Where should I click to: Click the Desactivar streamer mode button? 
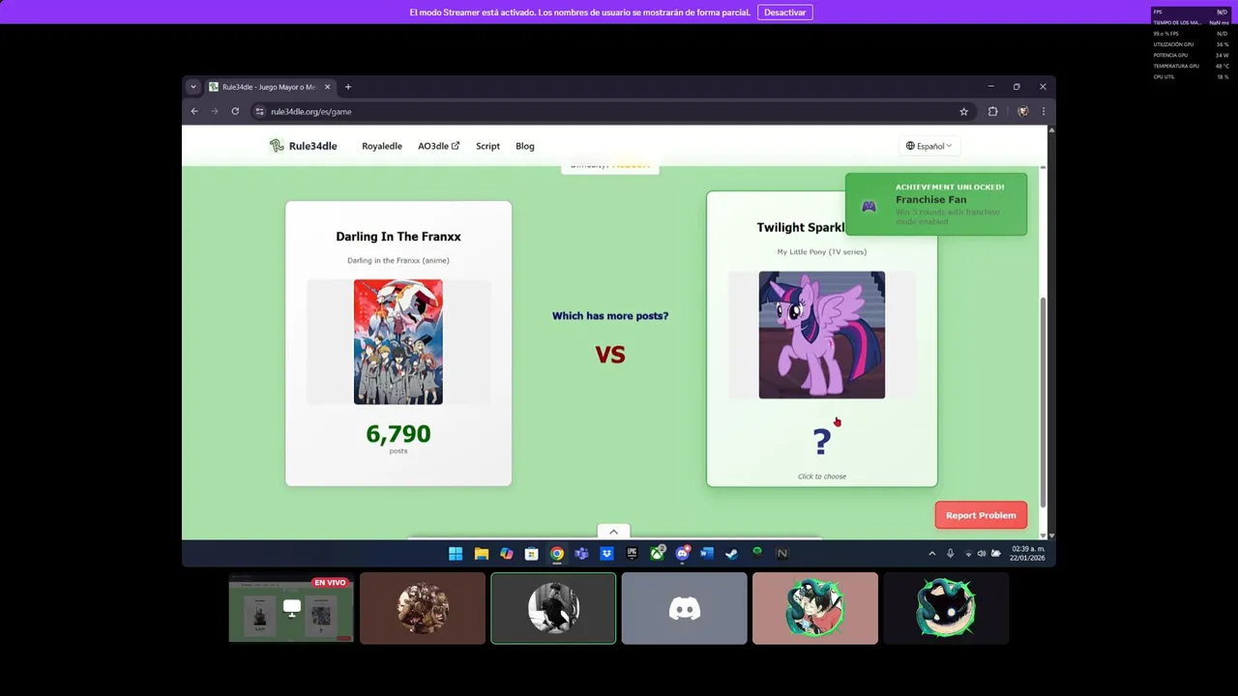[784, 13]
